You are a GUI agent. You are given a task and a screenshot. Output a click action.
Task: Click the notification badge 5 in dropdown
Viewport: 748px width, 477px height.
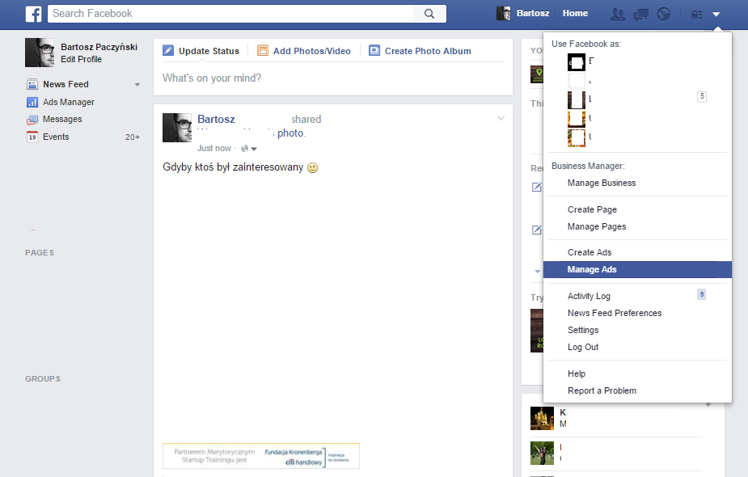tap(702, 96)
